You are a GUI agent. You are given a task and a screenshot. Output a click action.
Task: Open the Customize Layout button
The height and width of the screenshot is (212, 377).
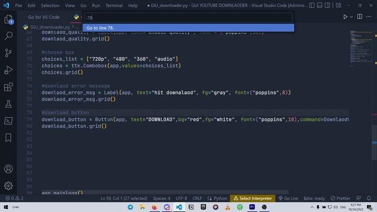click(x=339, y=5)
